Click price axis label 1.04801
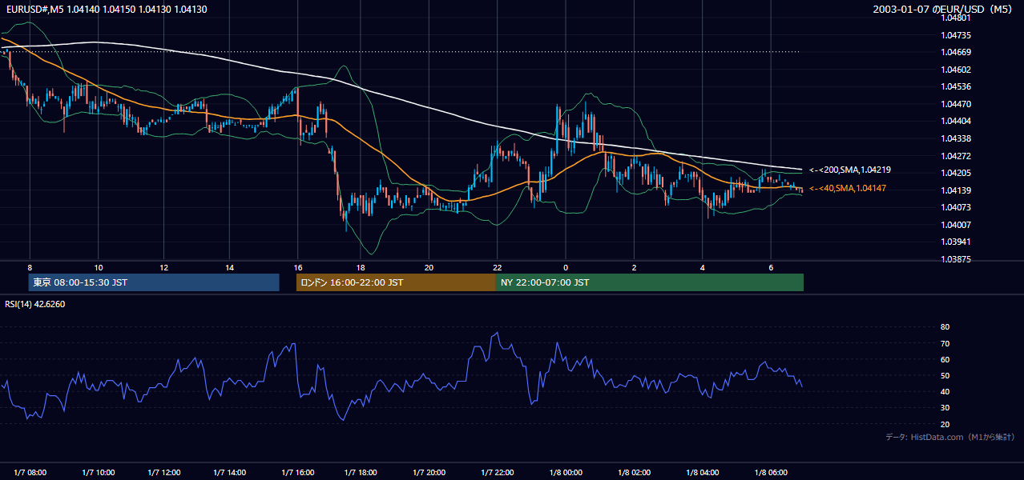This screenshot has height=480, width=1024. [956, 18]
